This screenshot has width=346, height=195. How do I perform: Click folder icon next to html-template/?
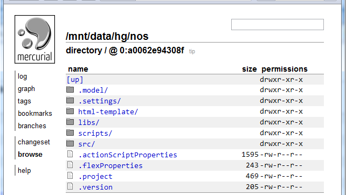click(x=70, y=111)
